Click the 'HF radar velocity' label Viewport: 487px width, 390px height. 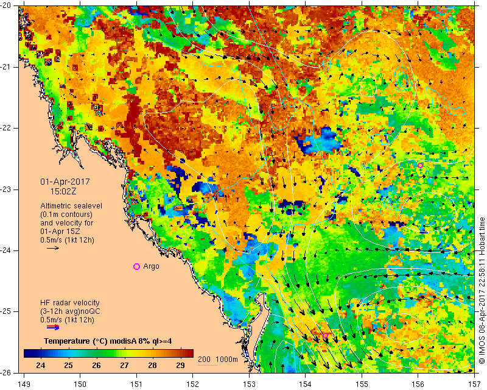tap(70, 303)
